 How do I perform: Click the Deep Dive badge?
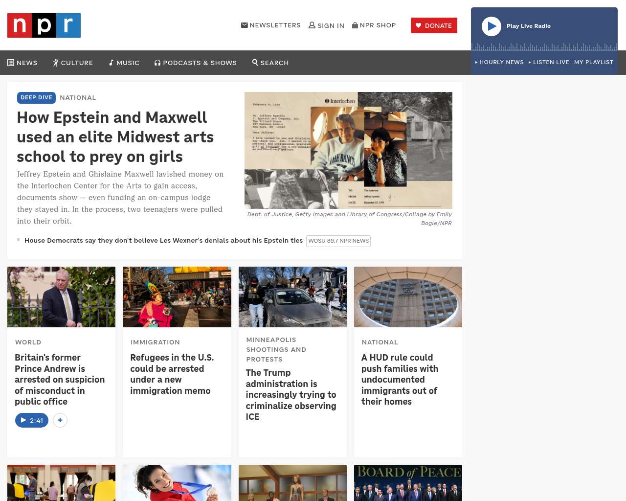tap(36, 97)
